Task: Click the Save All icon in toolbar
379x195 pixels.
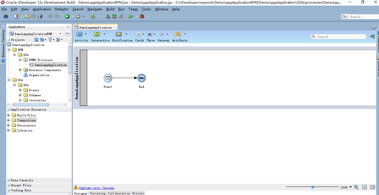Action: coord(40,17)
